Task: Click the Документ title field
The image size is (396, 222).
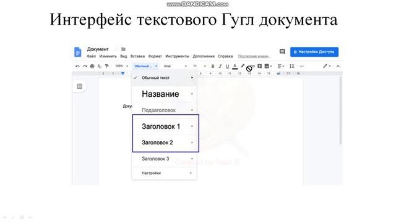Action: point(98,49)
